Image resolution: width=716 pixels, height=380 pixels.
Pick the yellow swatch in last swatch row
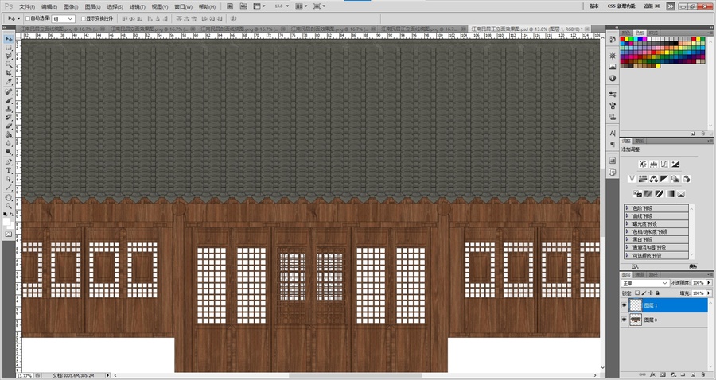pyautogui.click(x=658, y=66)
